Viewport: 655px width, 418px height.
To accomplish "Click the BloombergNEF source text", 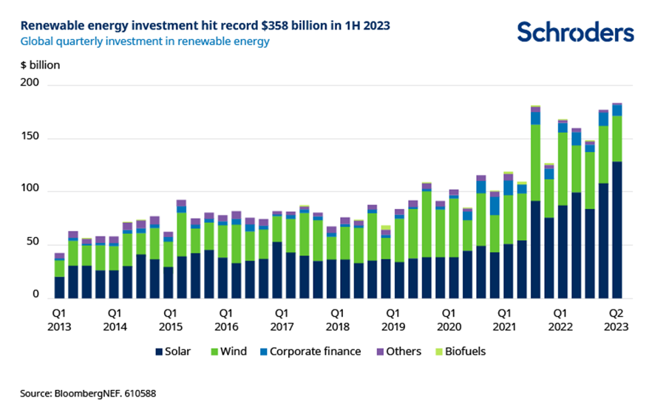I will [88, 394].
